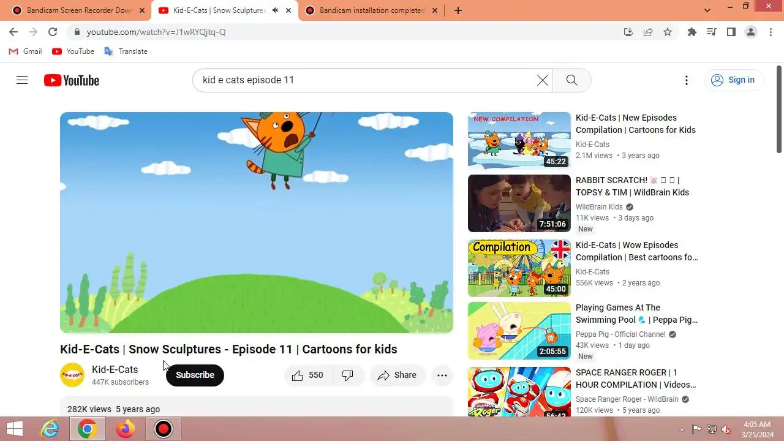The height and width of the screenshot is (441, 784).
Task: Open YouTube bookmark in bookmarks bar
Action: point(73,51)
